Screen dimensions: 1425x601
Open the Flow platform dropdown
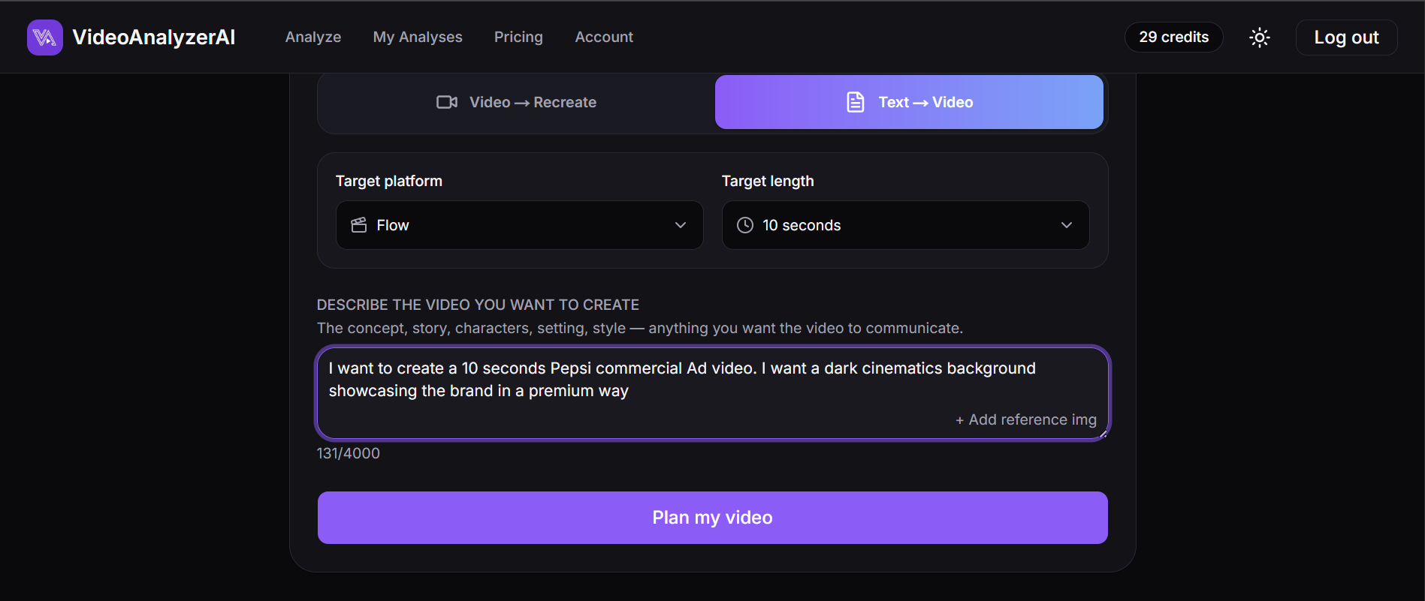[x=520, y=225]
